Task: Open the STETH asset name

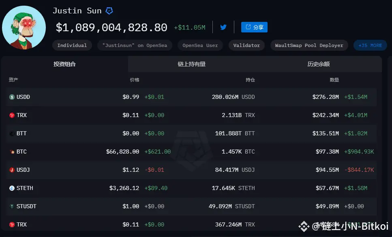Action: 25,188
